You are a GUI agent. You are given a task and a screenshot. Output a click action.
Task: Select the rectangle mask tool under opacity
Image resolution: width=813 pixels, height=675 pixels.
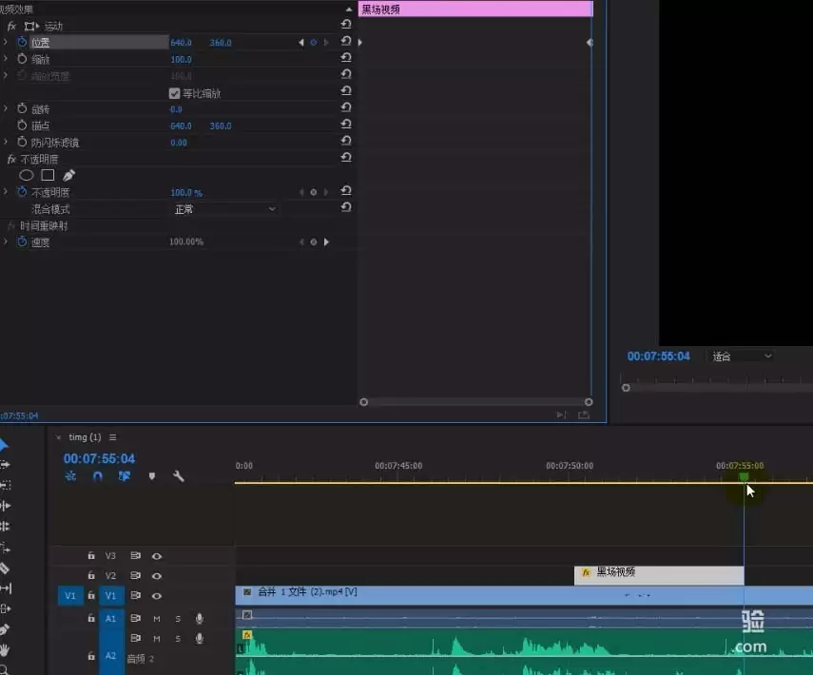[48, 176]
